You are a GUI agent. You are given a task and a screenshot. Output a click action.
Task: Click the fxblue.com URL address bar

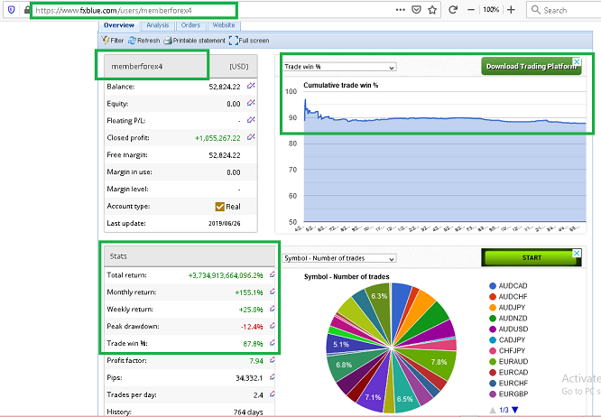coord(135,10)
